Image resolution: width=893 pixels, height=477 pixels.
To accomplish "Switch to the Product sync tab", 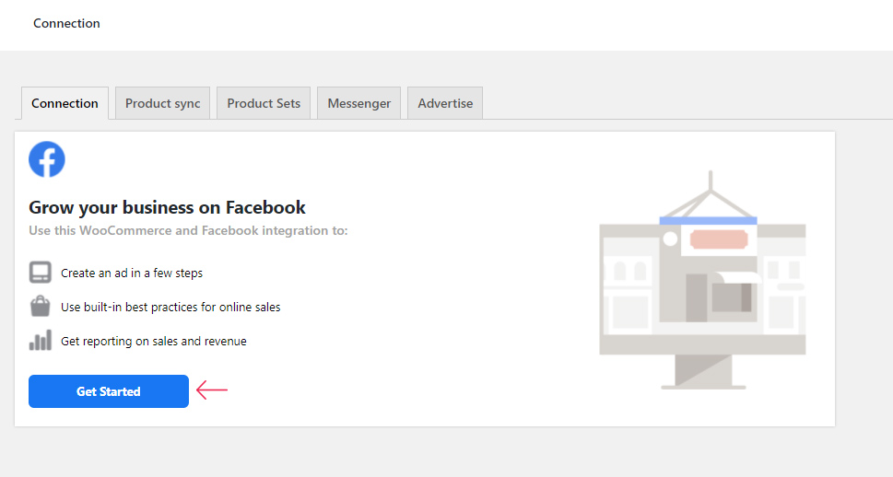I will pos(162,103).
